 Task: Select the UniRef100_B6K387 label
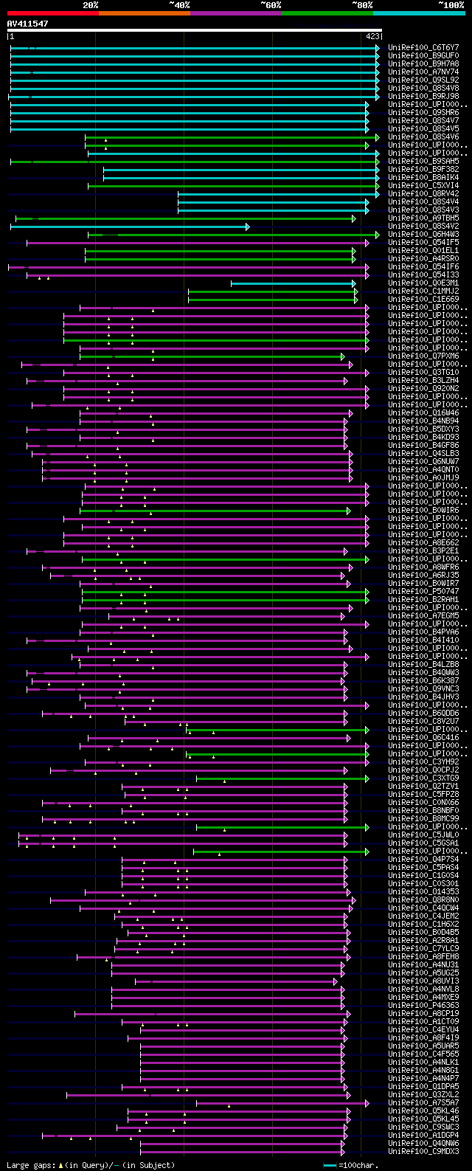click(x=423, y=680)
